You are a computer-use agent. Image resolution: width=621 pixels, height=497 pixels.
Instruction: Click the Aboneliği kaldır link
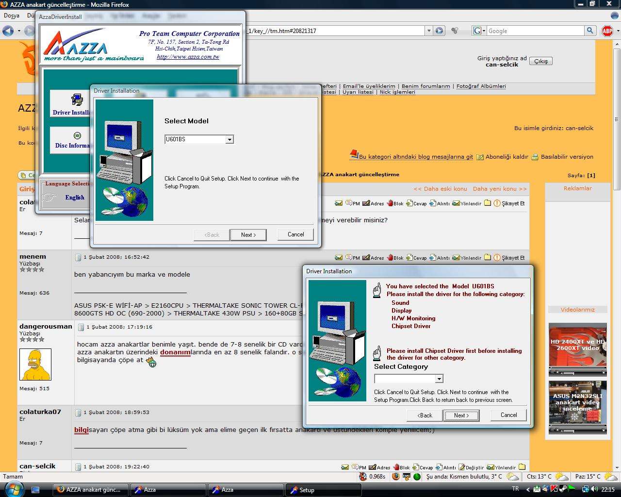[507, 157]
